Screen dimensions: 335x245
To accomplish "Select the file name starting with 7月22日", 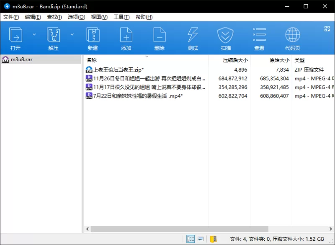I will tap(138, 96).
